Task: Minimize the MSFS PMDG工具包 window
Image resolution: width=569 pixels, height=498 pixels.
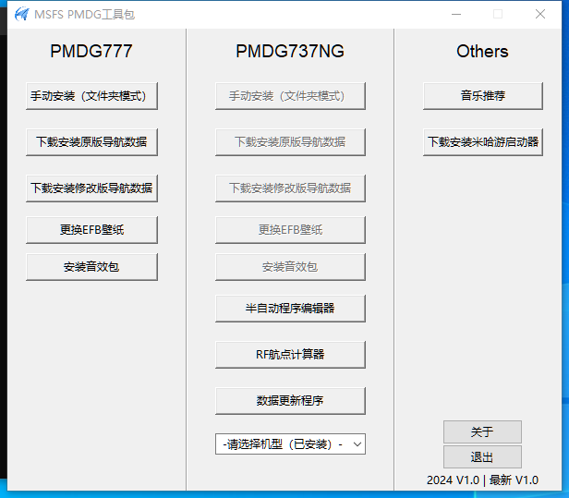Action: pyautogui.click(x=456, y=14)
